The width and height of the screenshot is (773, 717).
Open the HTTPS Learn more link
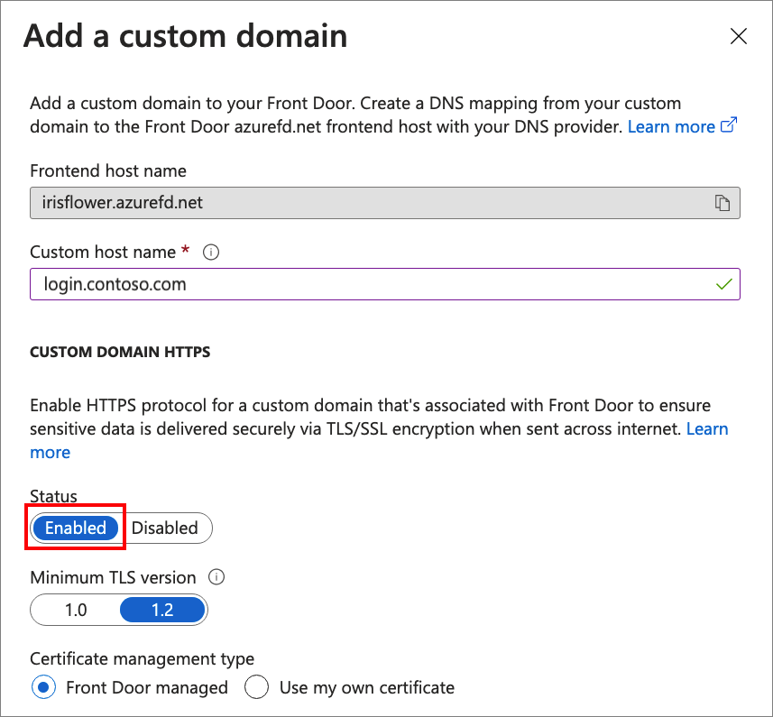coord(707,428)
